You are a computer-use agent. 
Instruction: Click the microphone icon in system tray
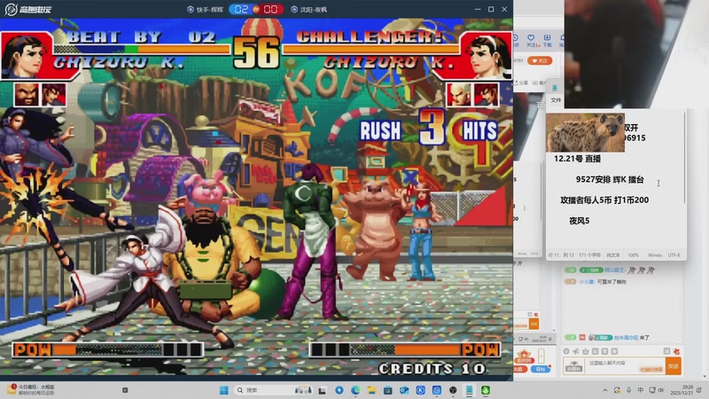tap(628, 390)
